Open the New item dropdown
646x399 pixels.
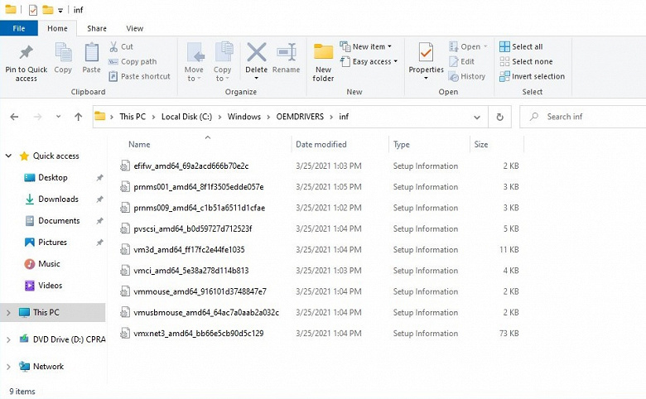click(x=371, y=46)
